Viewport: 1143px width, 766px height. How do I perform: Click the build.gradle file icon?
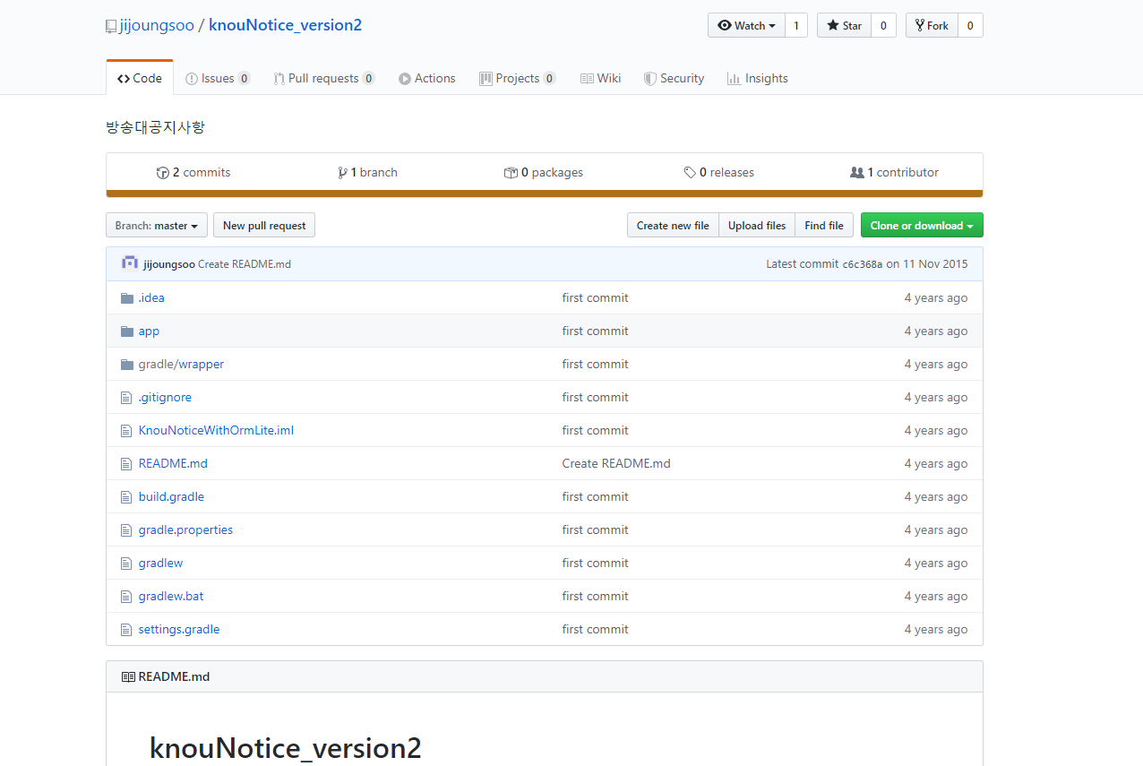pos(126,497)
